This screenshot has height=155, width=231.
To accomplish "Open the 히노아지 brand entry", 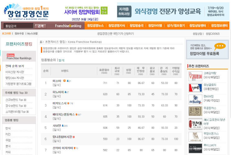I will [x=58, y=92].
